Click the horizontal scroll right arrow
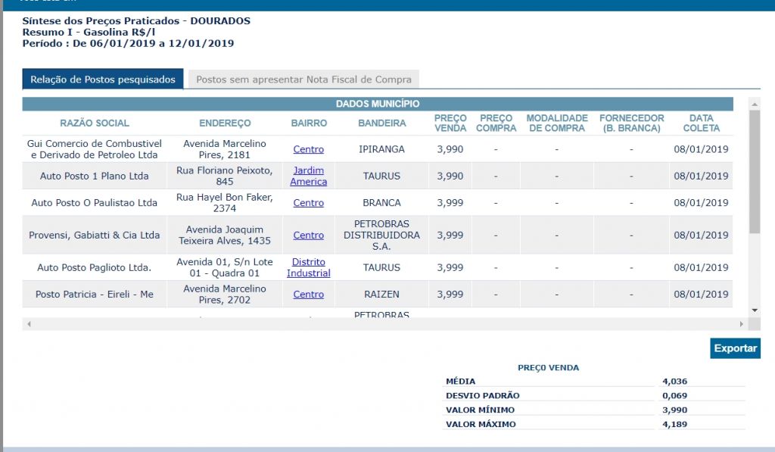Viewport: 775px width, 452px height. [741, 324]
